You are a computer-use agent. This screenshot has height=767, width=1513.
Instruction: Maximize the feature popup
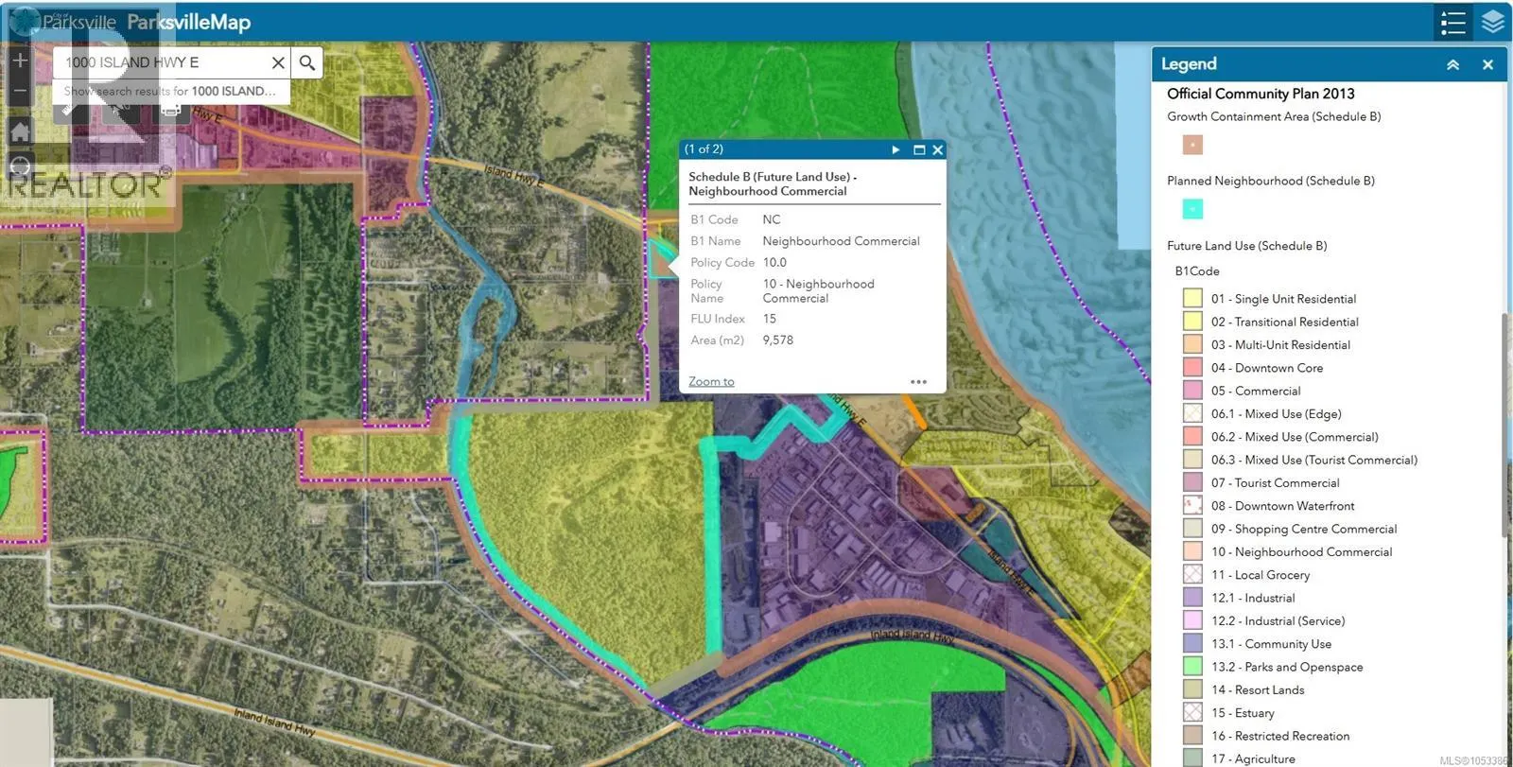[918, 149]
